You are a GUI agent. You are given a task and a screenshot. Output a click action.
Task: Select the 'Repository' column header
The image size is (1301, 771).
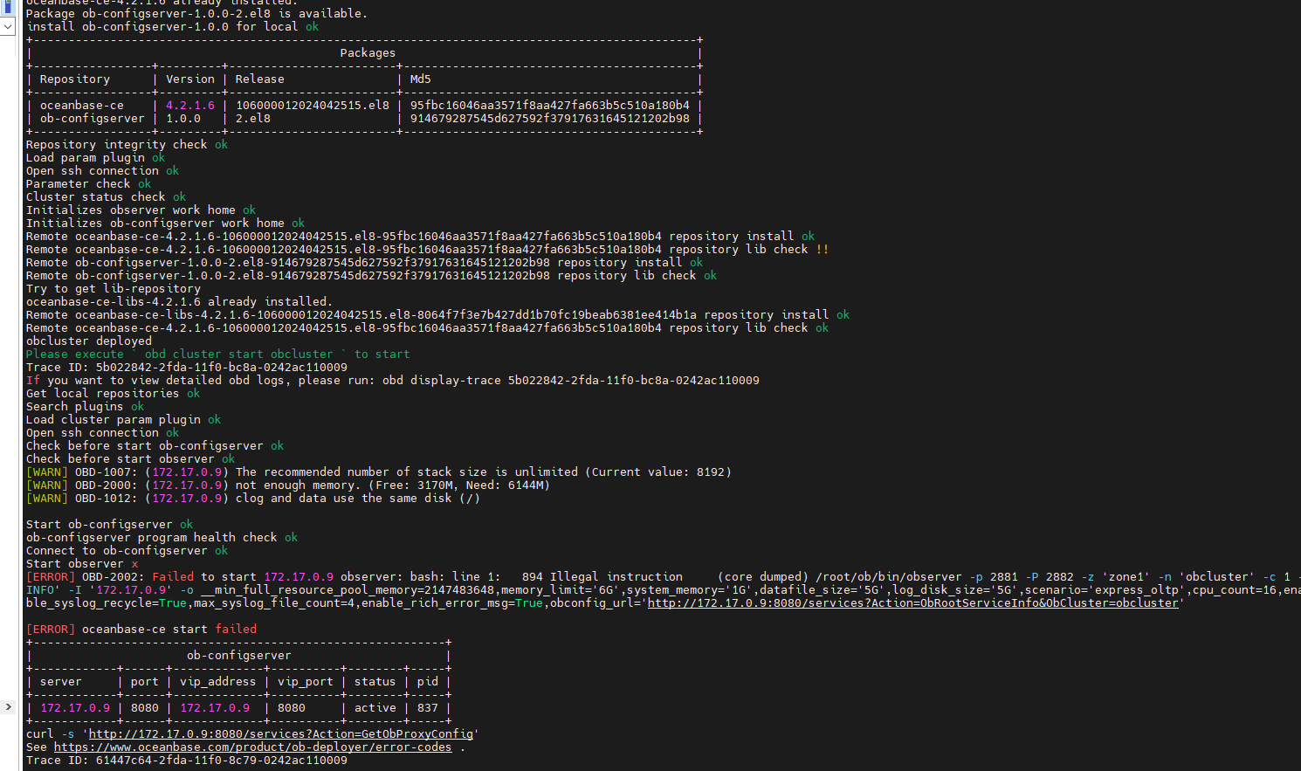pyautogui.click(x=75, y=79)
